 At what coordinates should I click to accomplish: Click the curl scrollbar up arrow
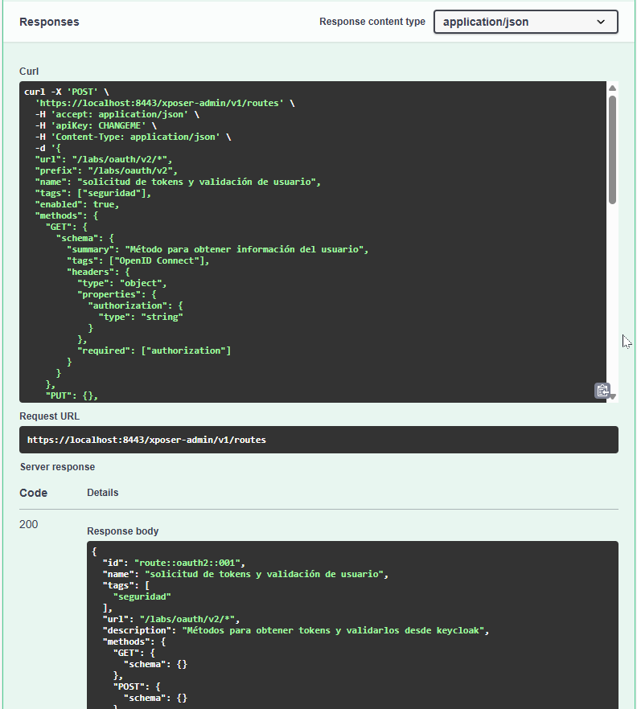[x=612, y=88]
